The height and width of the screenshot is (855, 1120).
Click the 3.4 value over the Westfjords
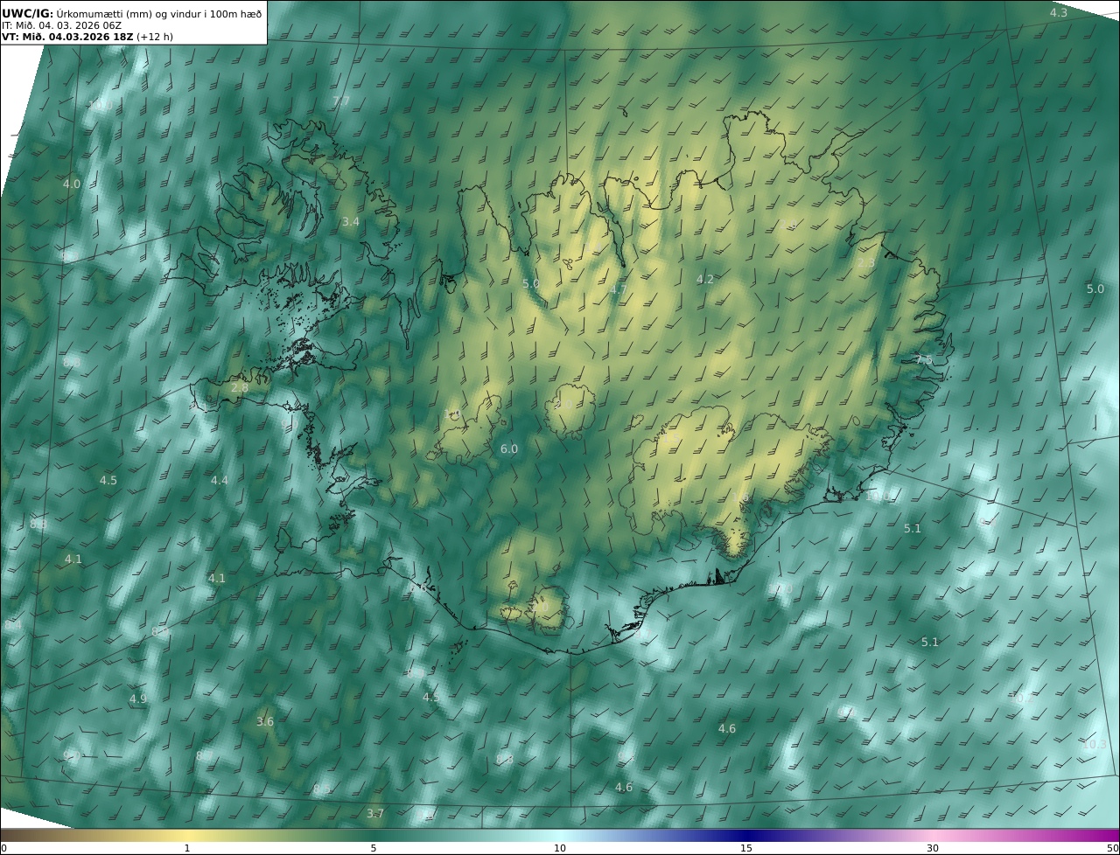[x=351, y=222]
